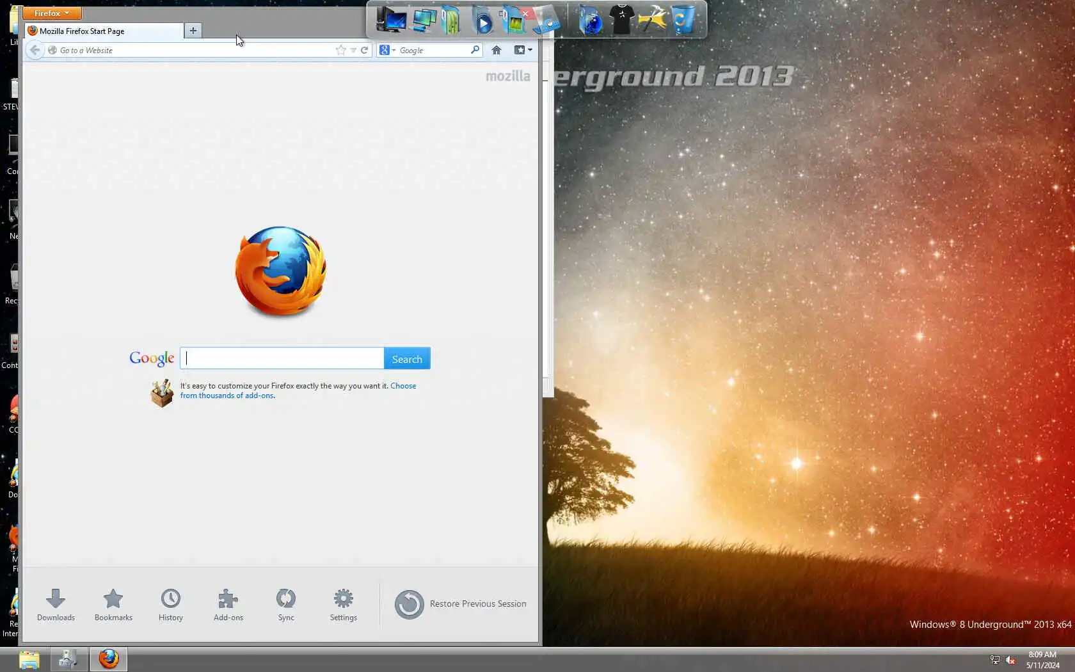Open the blue globe folder in the dock
The height and width of the screenshot is (672, 1075).
click(590, 20)
